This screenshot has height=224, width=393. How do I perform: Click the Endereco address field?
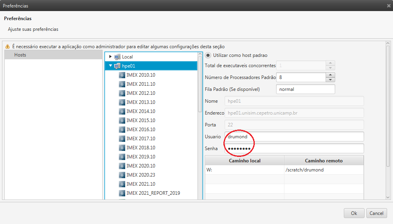(294, 113)
